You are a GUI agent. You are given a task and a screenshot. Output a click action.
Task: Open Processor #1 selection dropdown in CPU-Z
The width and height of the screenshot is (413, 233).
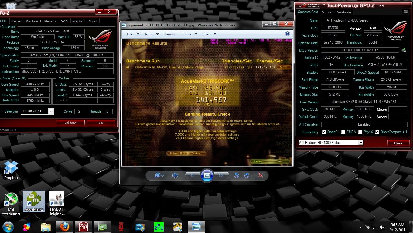tap(37, 111)
